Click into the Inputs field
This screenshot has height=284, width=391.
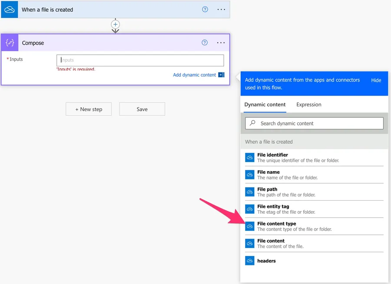tap(140, 60)
